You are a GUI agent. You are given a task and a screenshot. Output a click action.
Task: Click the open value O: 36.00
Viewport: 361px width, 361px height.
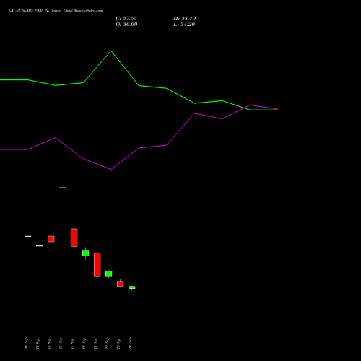click(x=126, y=25)
